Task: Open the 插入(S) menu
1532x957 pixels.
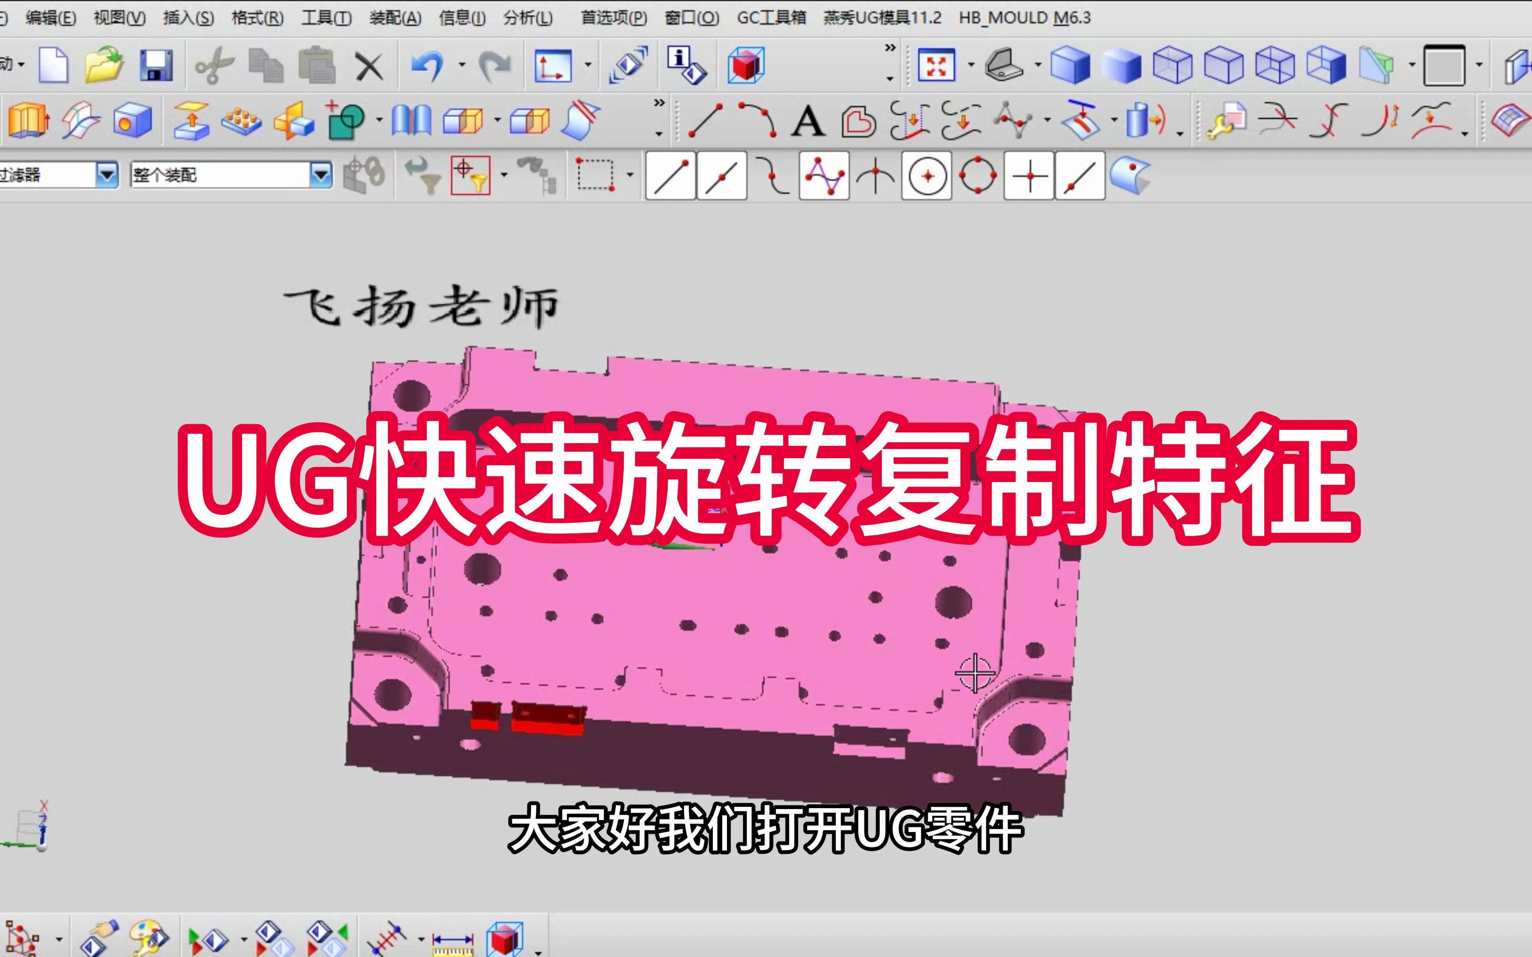Action: pyautogui.click(x=189, y=18)
